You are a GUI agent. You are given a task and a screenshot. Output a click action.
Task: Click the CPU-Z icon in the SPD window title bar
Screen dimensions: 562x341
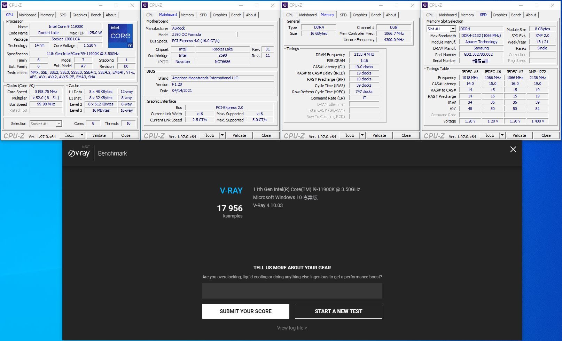coord(425,5)
